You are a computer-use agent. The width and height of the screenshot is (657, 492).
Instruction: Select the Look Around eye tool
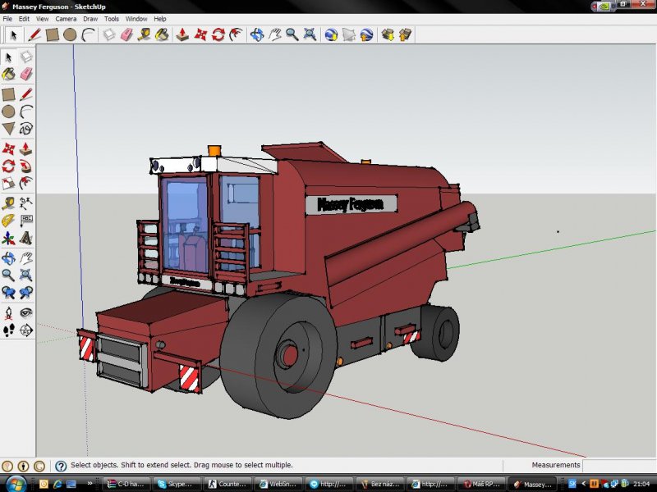[25, 312]
